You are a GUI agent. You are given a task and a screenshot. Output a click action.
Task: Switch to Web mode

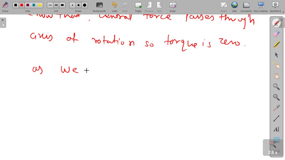pos(234,7)
